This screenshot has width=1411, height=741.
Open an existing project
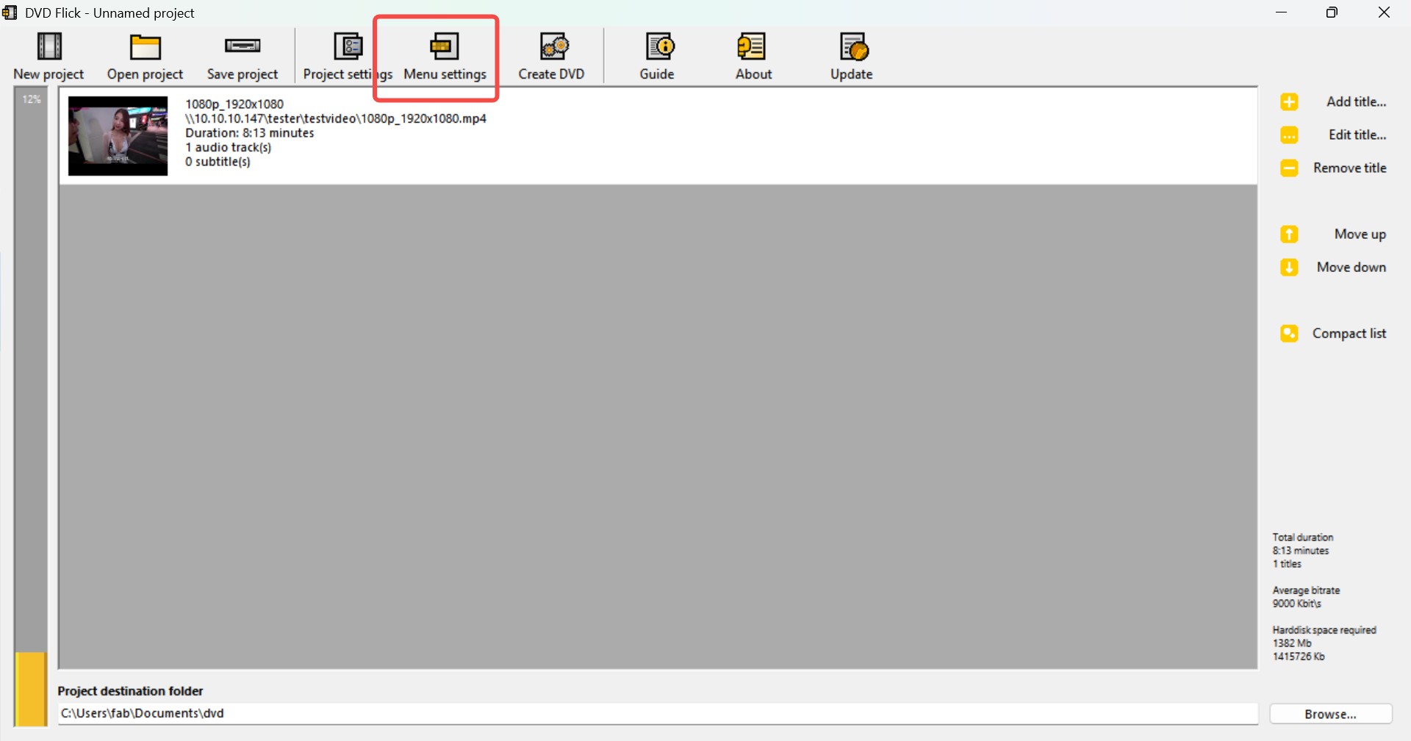pos(145,55)
